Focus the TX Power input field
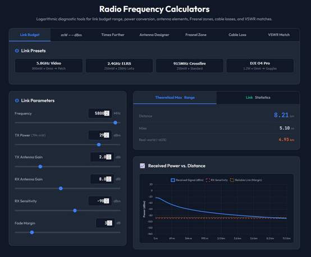311x257 pixels. click(100, 135)
